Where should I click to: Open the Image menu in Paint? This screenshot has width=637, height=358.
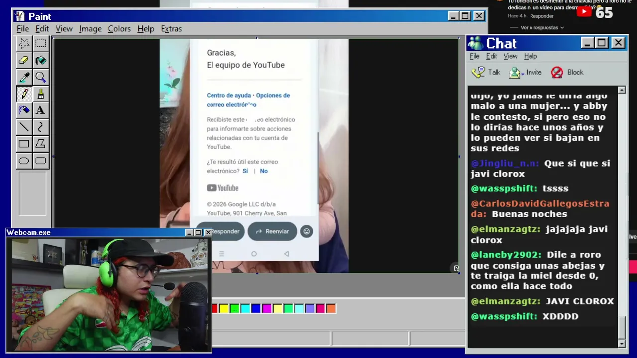(x=90, y=29)
